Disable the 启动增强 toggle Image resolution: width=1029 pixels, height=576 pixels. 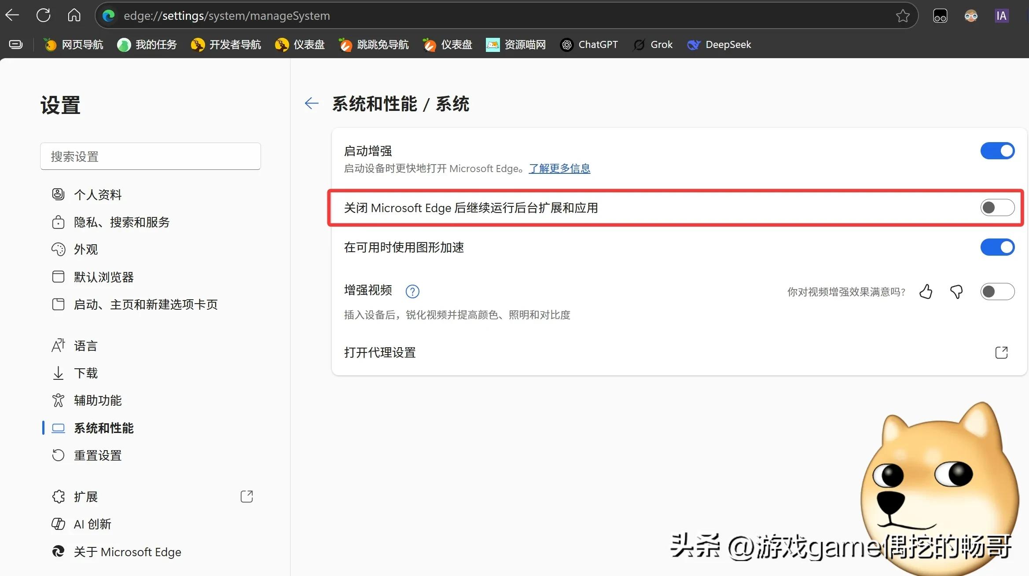(997, 151)
